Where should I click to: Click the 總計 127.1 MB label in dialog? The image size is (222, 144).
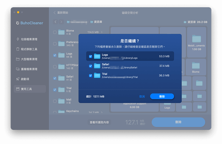click(x=95, y=97)
